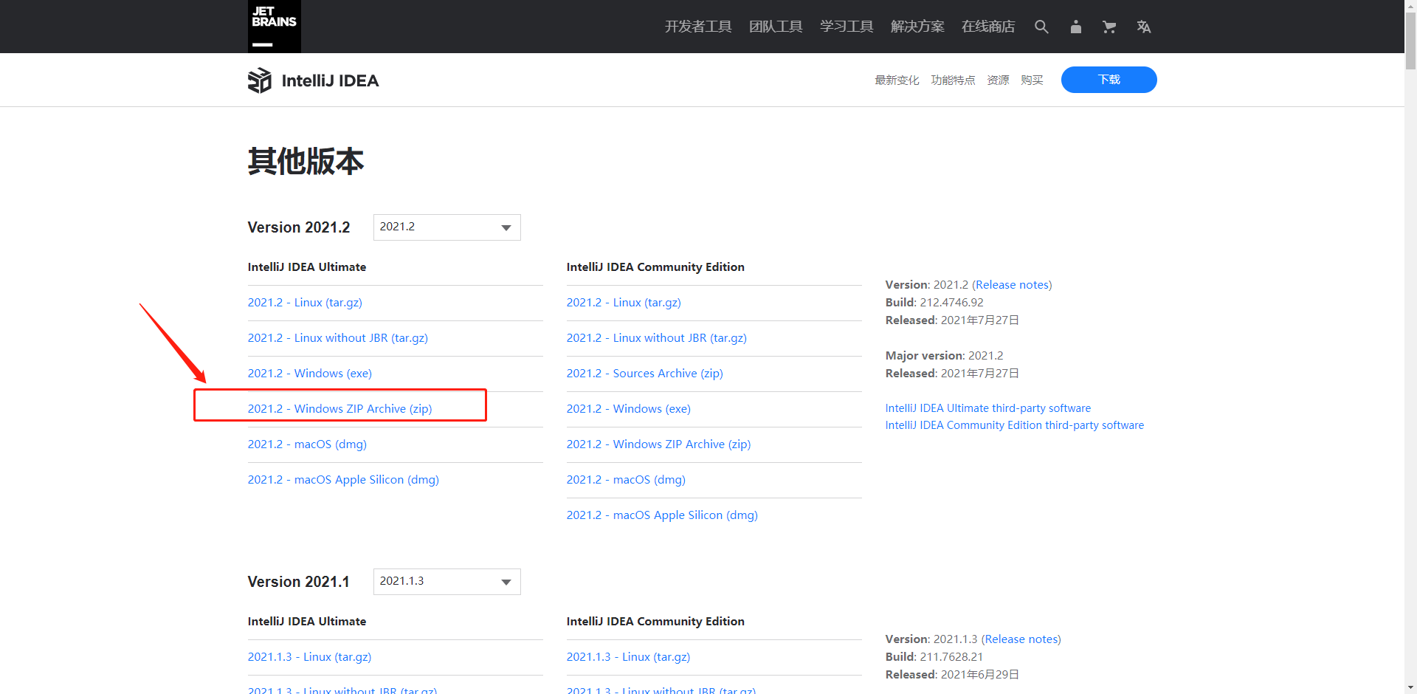Open the user account icon

click(1076, 27)
